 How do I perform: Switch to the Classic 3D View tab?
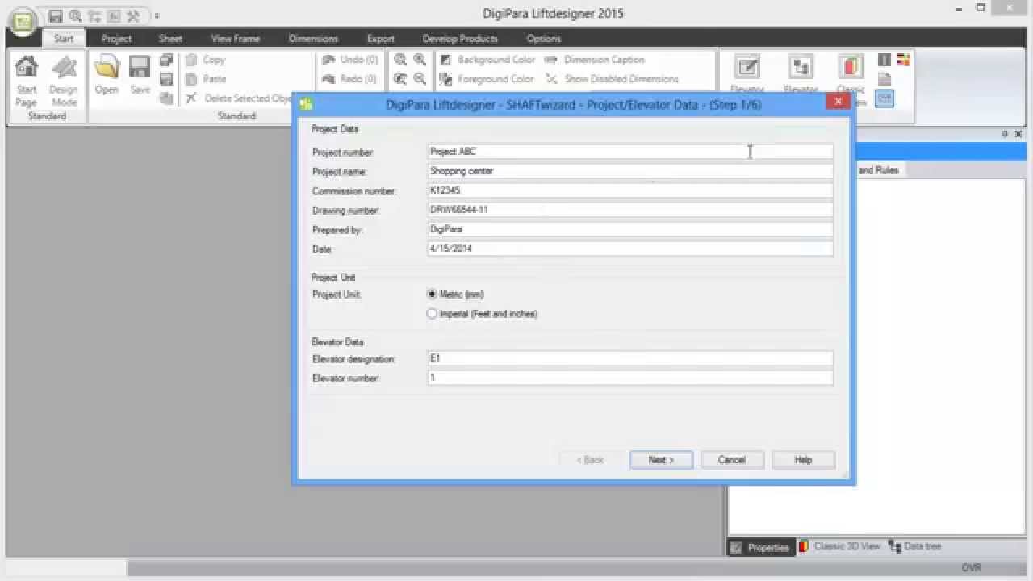[x=840, y=546]
